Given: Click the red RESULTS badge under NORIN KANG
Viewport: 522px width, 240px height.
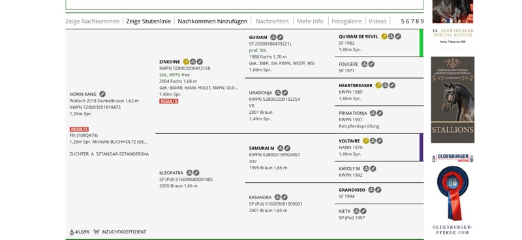Looking at the screenshot, I should pos(79,129).
